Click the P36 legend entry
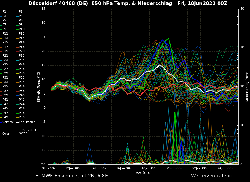Viewport: 250px width, 182px height. (x=22, y=87)
